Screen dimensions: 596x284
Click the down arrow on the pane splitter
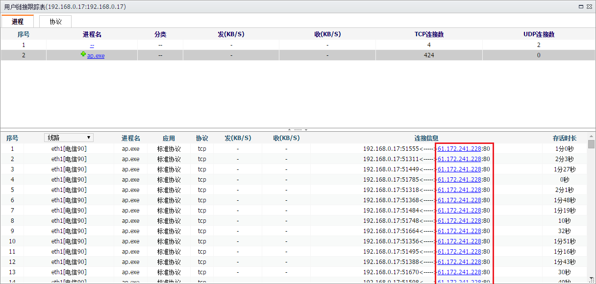tap(306, 130)
